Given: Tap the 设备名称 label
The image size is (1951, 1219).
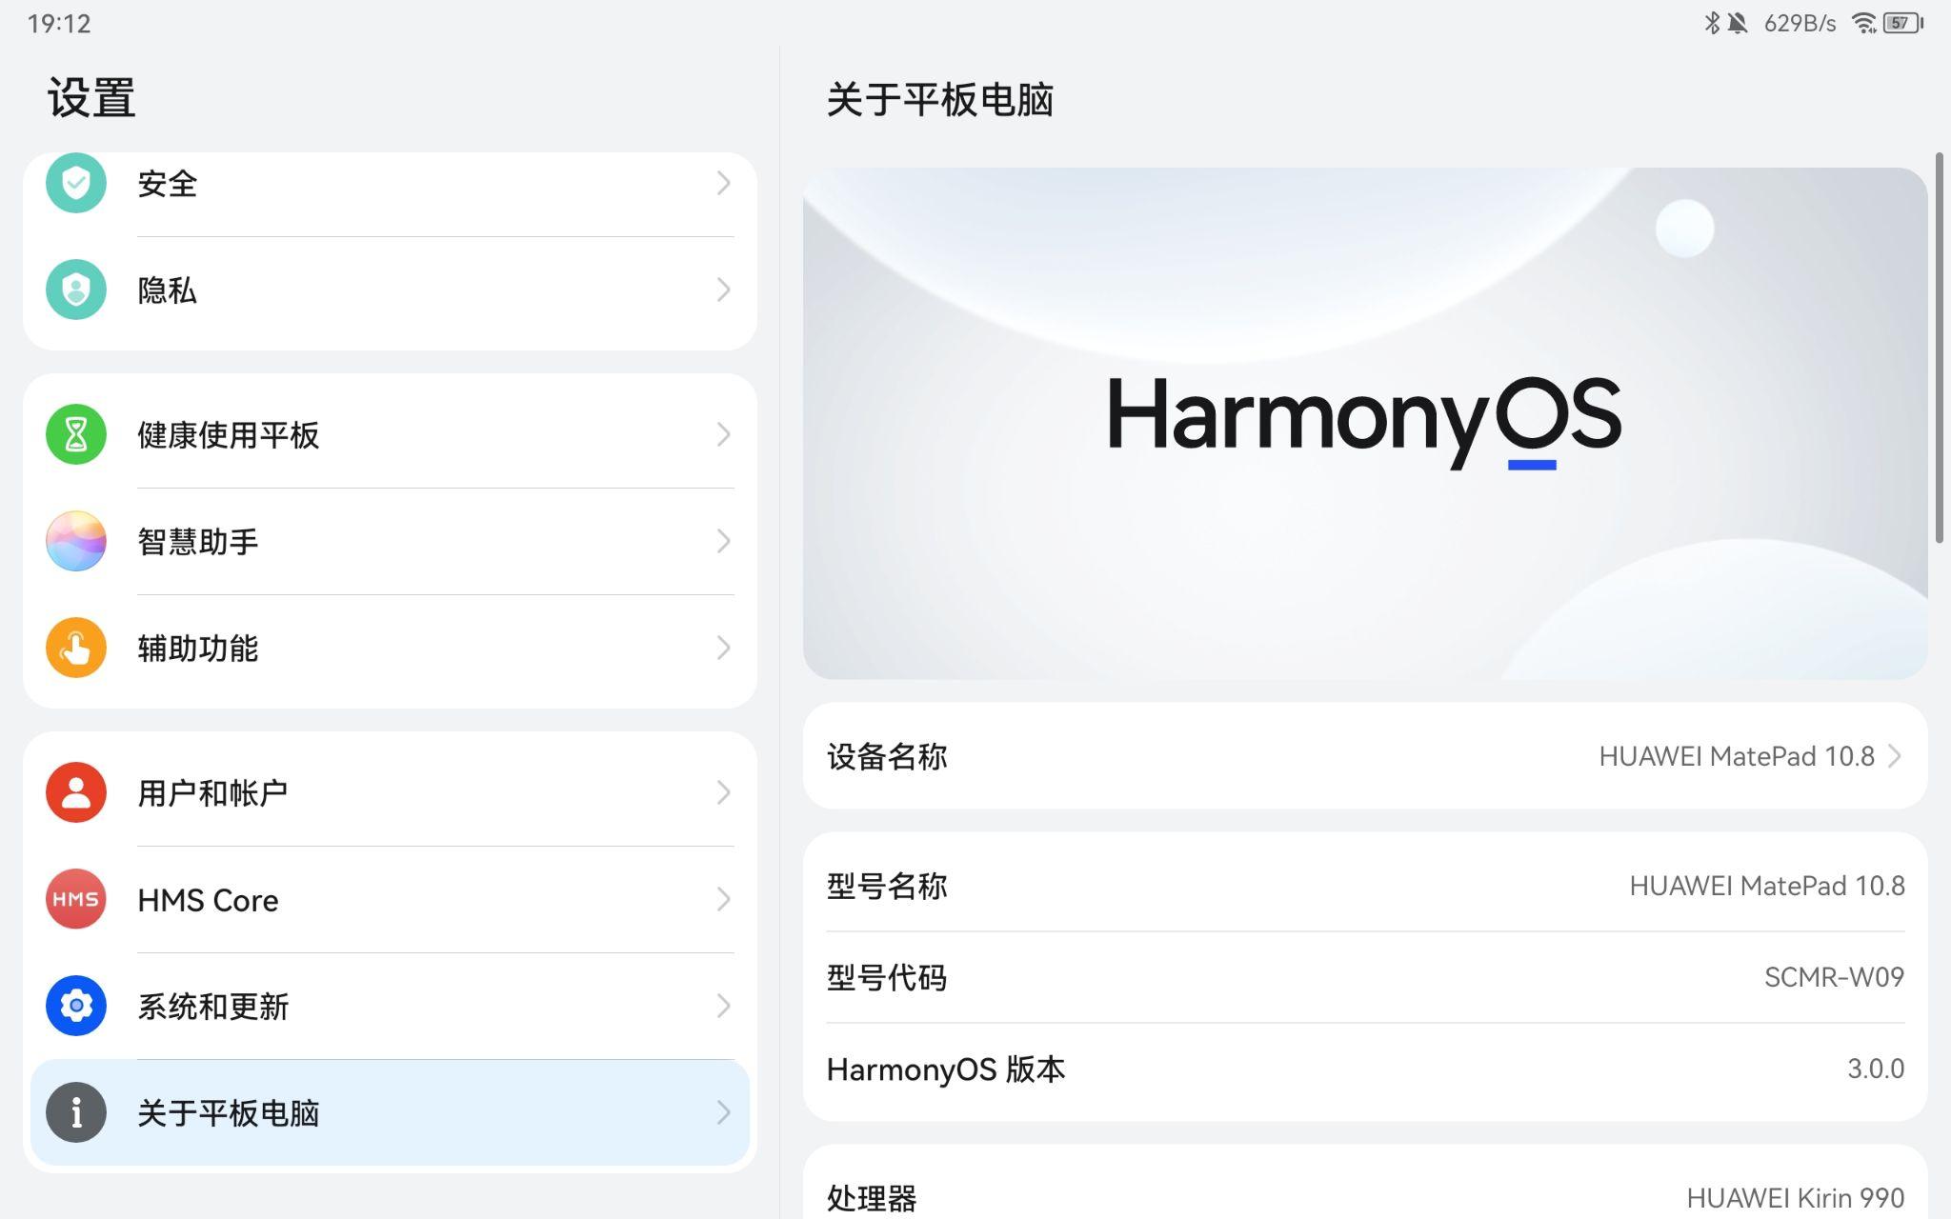Looking at the screenshot, I should pyautogui.click(x=887, y=756).
